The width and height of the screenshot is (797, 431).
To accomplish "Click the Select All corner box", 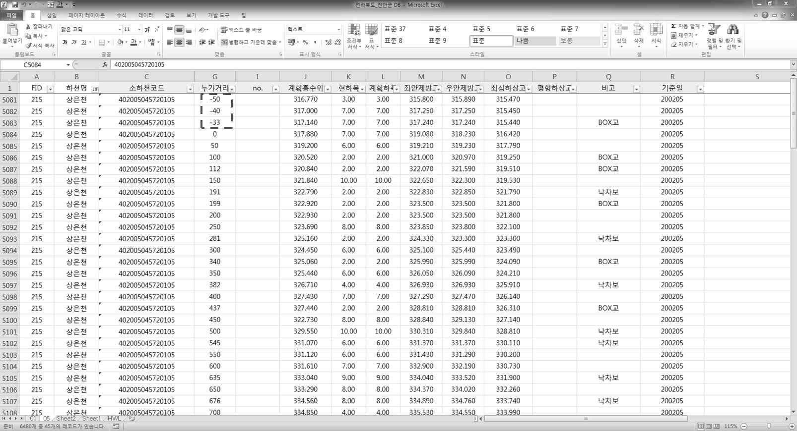I will (x=9, y=76).
